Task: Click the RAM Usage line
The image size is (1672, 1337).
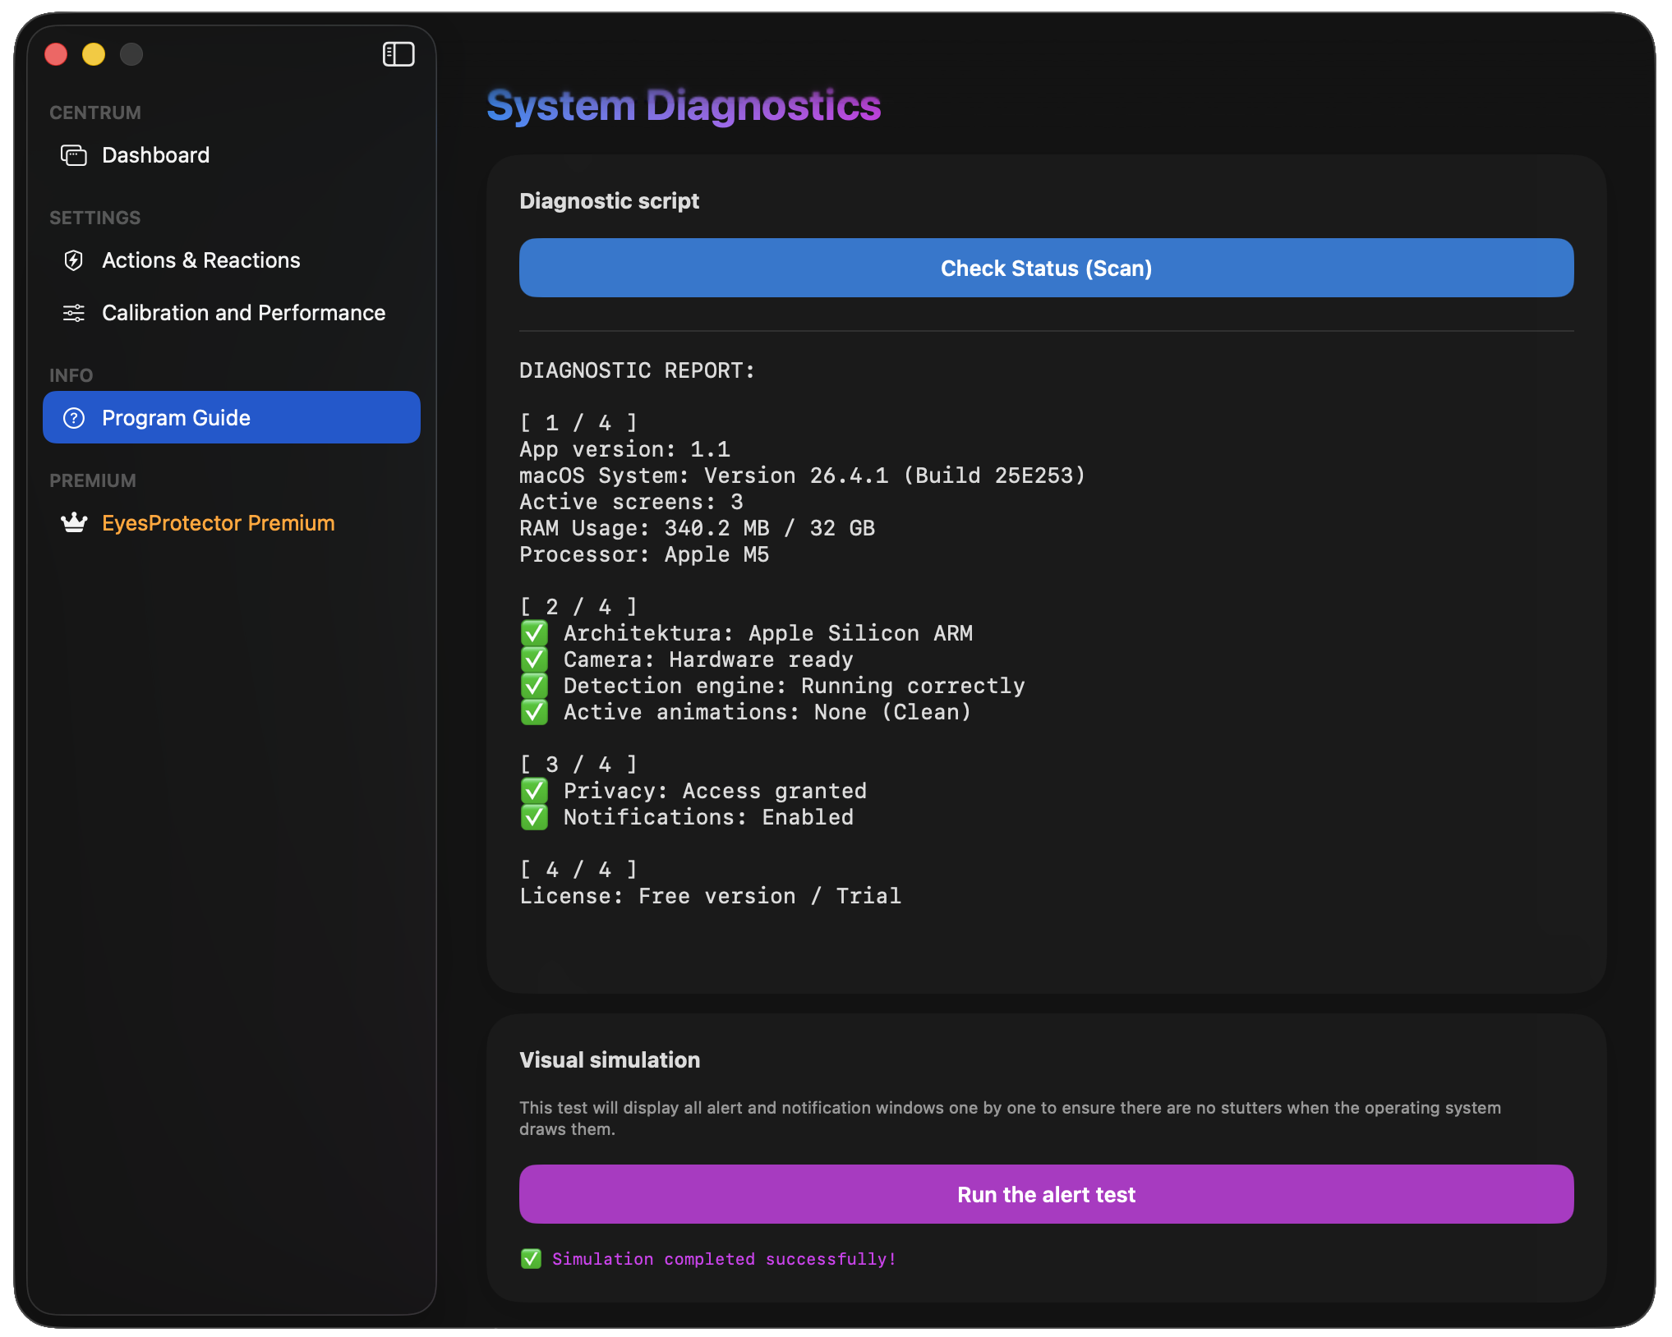Action: [x=697, y=528]
